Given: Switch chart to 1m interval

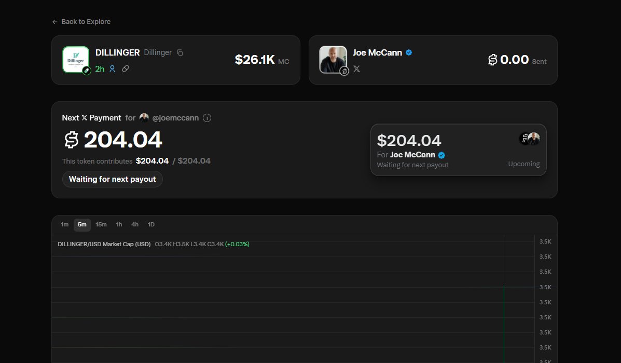Looking at the screenshot, I should (64, 225).
